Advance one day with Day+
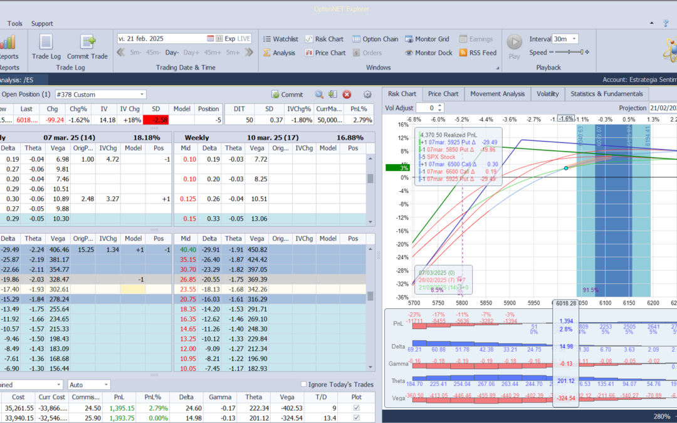 coord(191,53)
